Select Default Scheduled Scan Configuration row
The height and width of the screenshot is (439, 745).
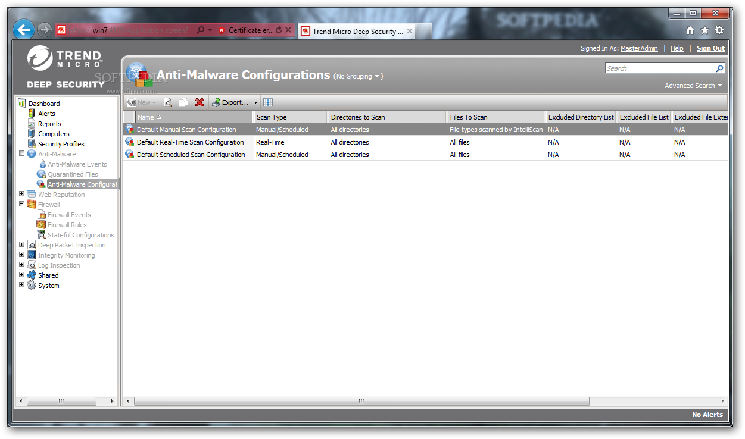point(425,155)
